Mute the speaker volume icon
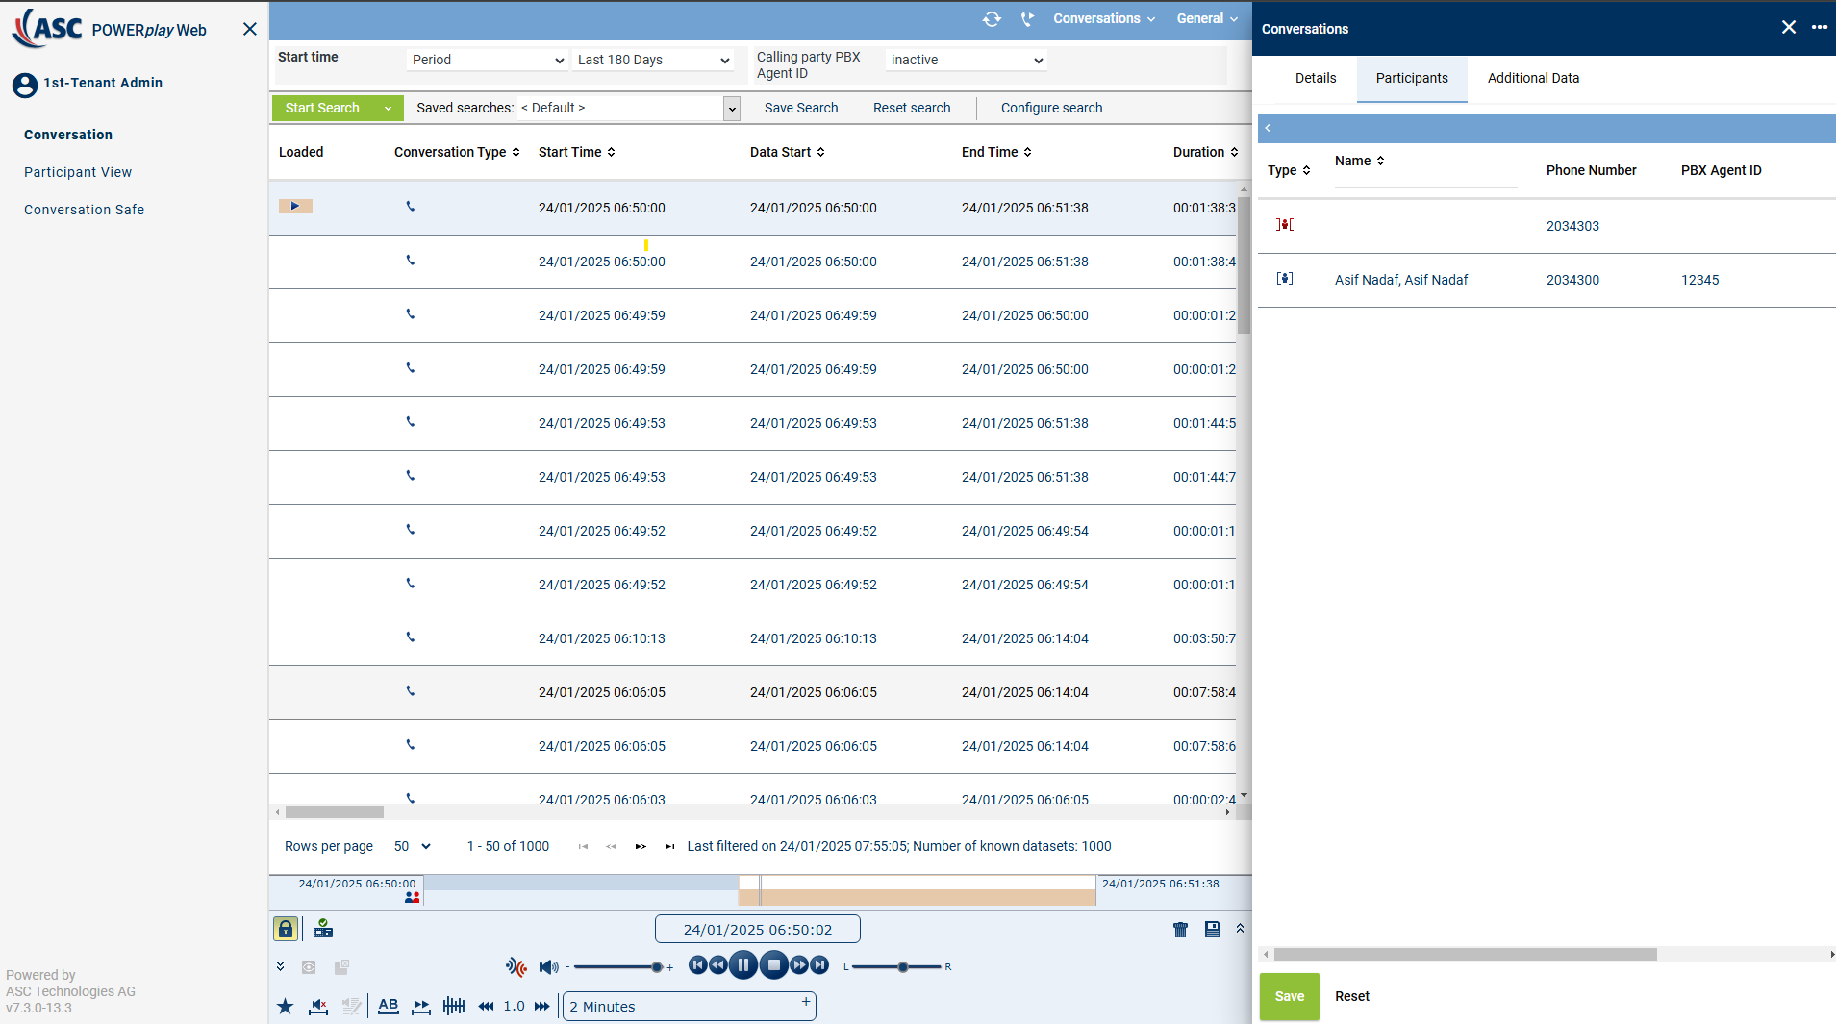Image resolution: width=1836 pixels, height=1024 pixels. point(548,966)
